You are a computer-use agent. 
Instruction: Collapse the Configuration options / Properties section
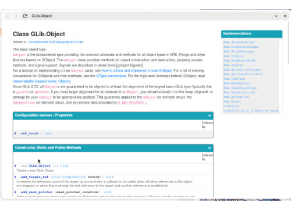coord(210,116)
